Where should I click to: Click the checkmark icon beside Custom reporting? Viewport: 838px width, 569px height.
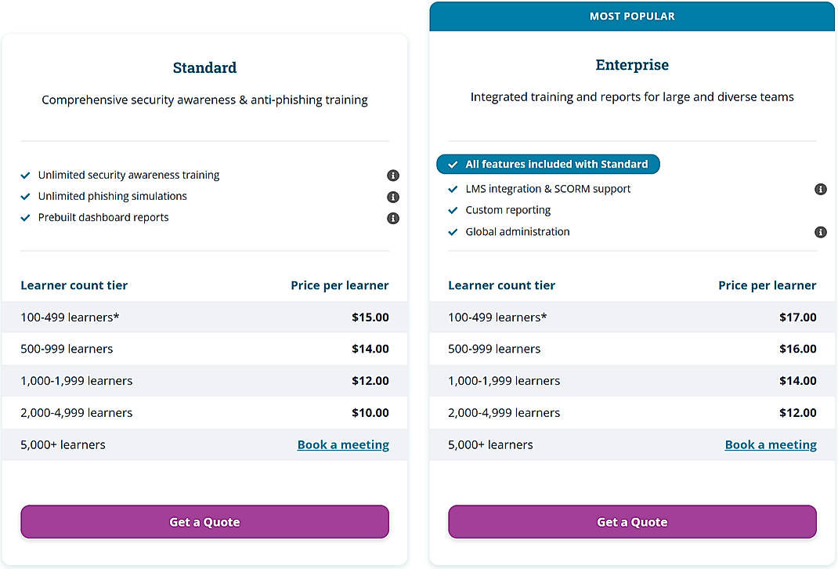pos(453,210)
